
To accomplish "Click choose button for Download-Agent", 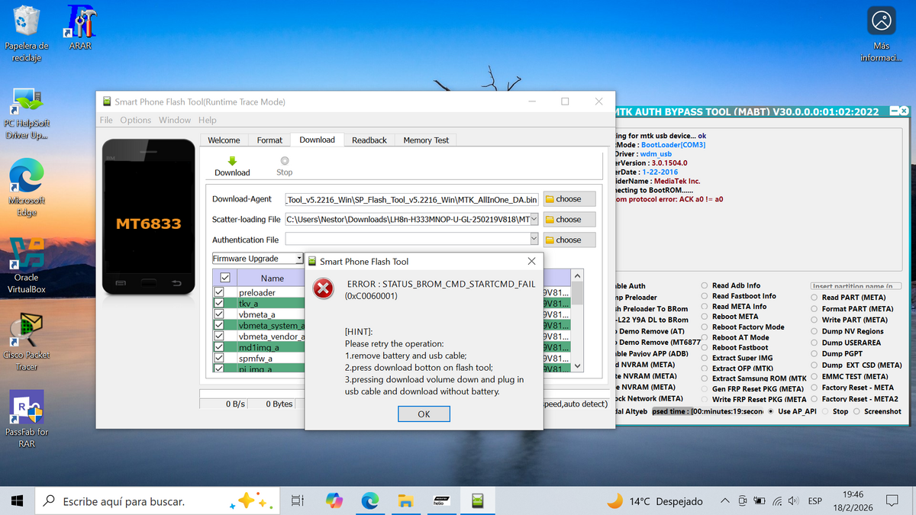I will tap(569, 199).
